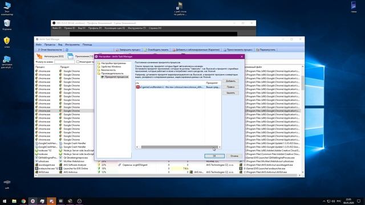Open Инструменты menu in AnVir Task Manager
The height and width of the screenshot is (205, 365).
click(72, 44)
